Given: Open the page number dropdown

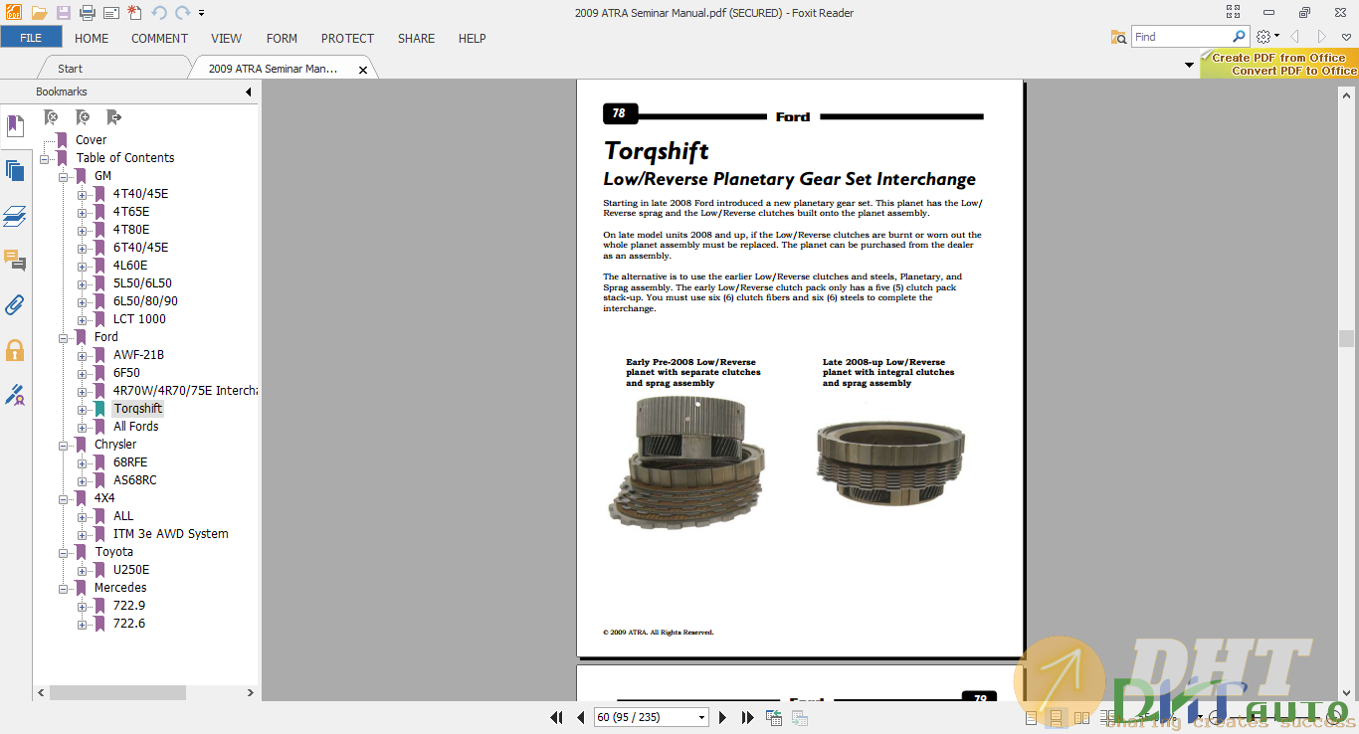Looking at the screenshot, I should (x=701, y=717).
